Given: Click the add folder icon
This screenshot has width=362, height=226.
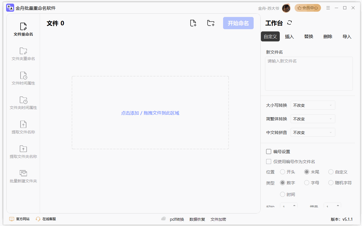Looking at the screenshot, I should 211,23.
